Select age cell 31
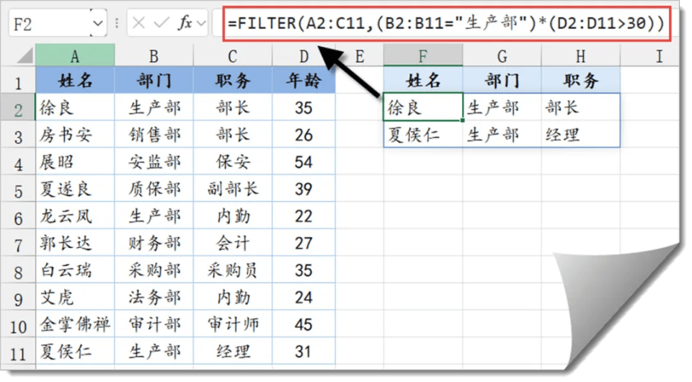The height and width of the screenshot is (382, 692). [x=303, y=351]
